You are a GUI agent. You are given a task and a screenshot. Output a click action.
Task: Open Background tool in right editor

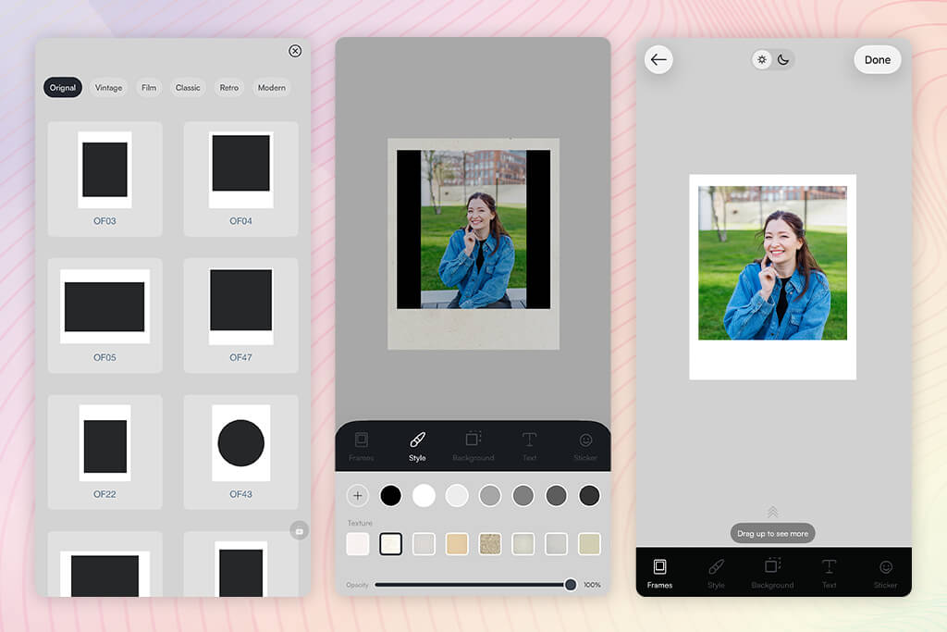click(772, 574)
